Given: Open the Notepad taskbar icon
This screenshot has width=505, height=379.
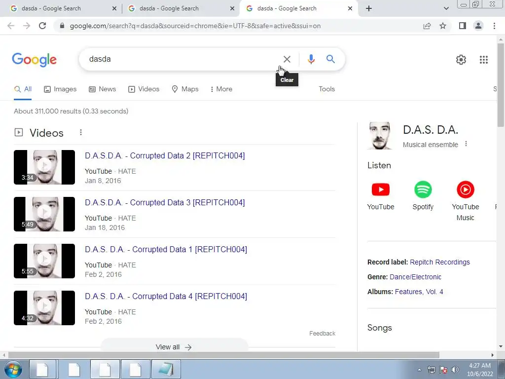Looking at the screenshot, I should pyautogui.click(x=166, y=369).
